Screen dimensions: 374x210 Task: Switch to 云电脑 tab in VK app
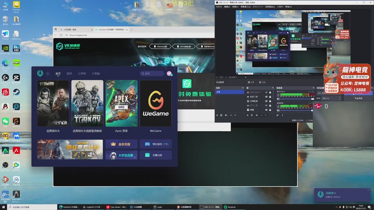96,74
